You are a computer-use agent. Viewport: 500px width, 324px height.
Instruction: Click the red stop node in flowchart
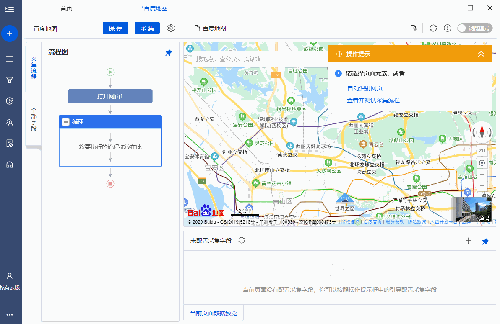pos(110,184)
